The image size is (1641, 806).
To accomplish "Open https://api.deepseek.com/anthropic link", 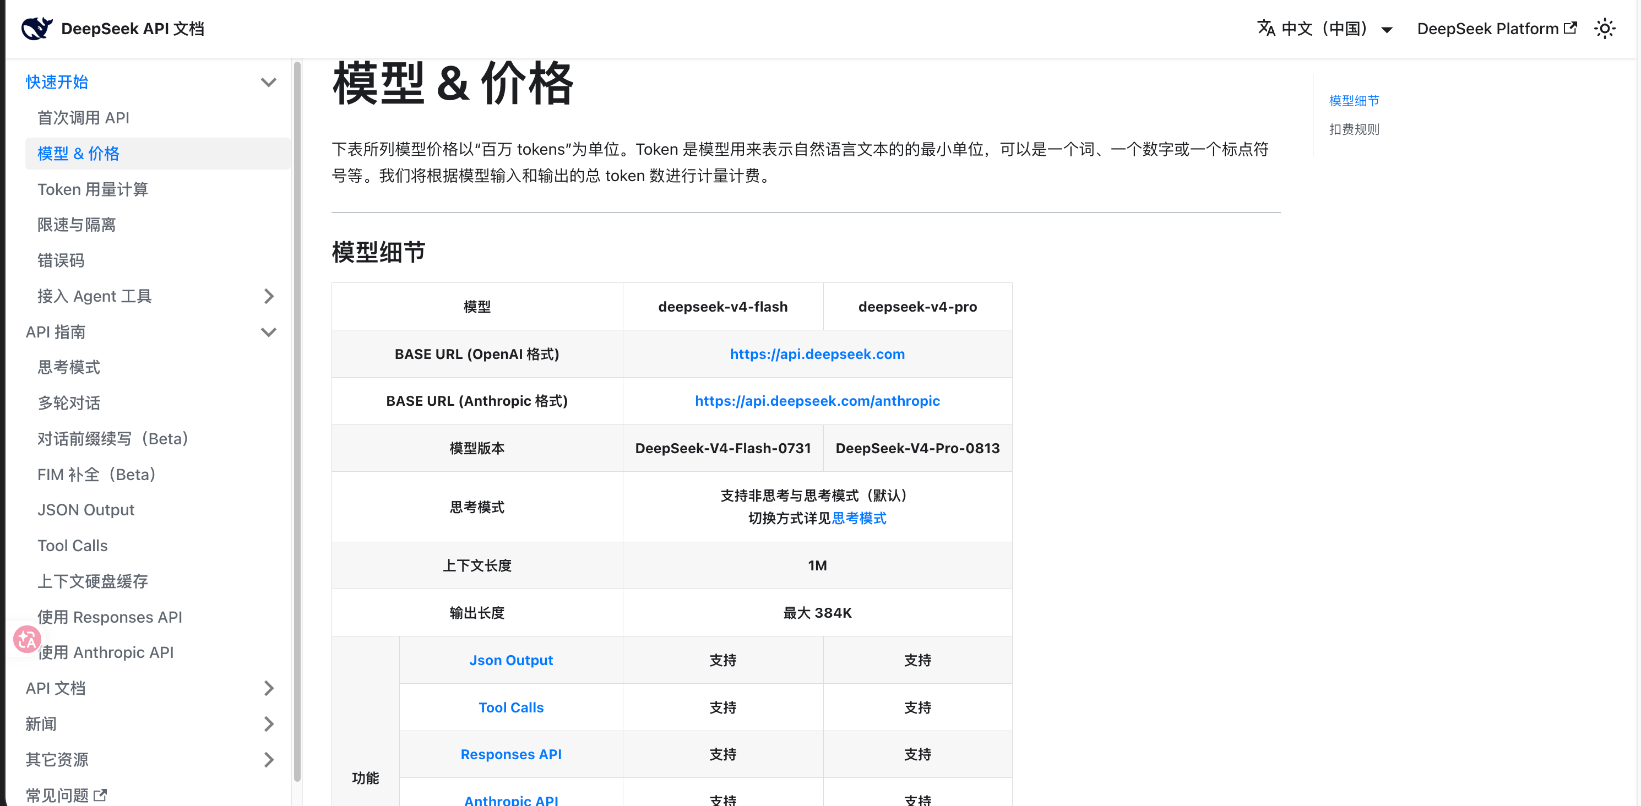I will tap(817, 401).
